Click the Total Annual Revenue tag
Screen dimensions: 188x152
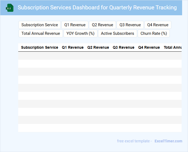41,33
